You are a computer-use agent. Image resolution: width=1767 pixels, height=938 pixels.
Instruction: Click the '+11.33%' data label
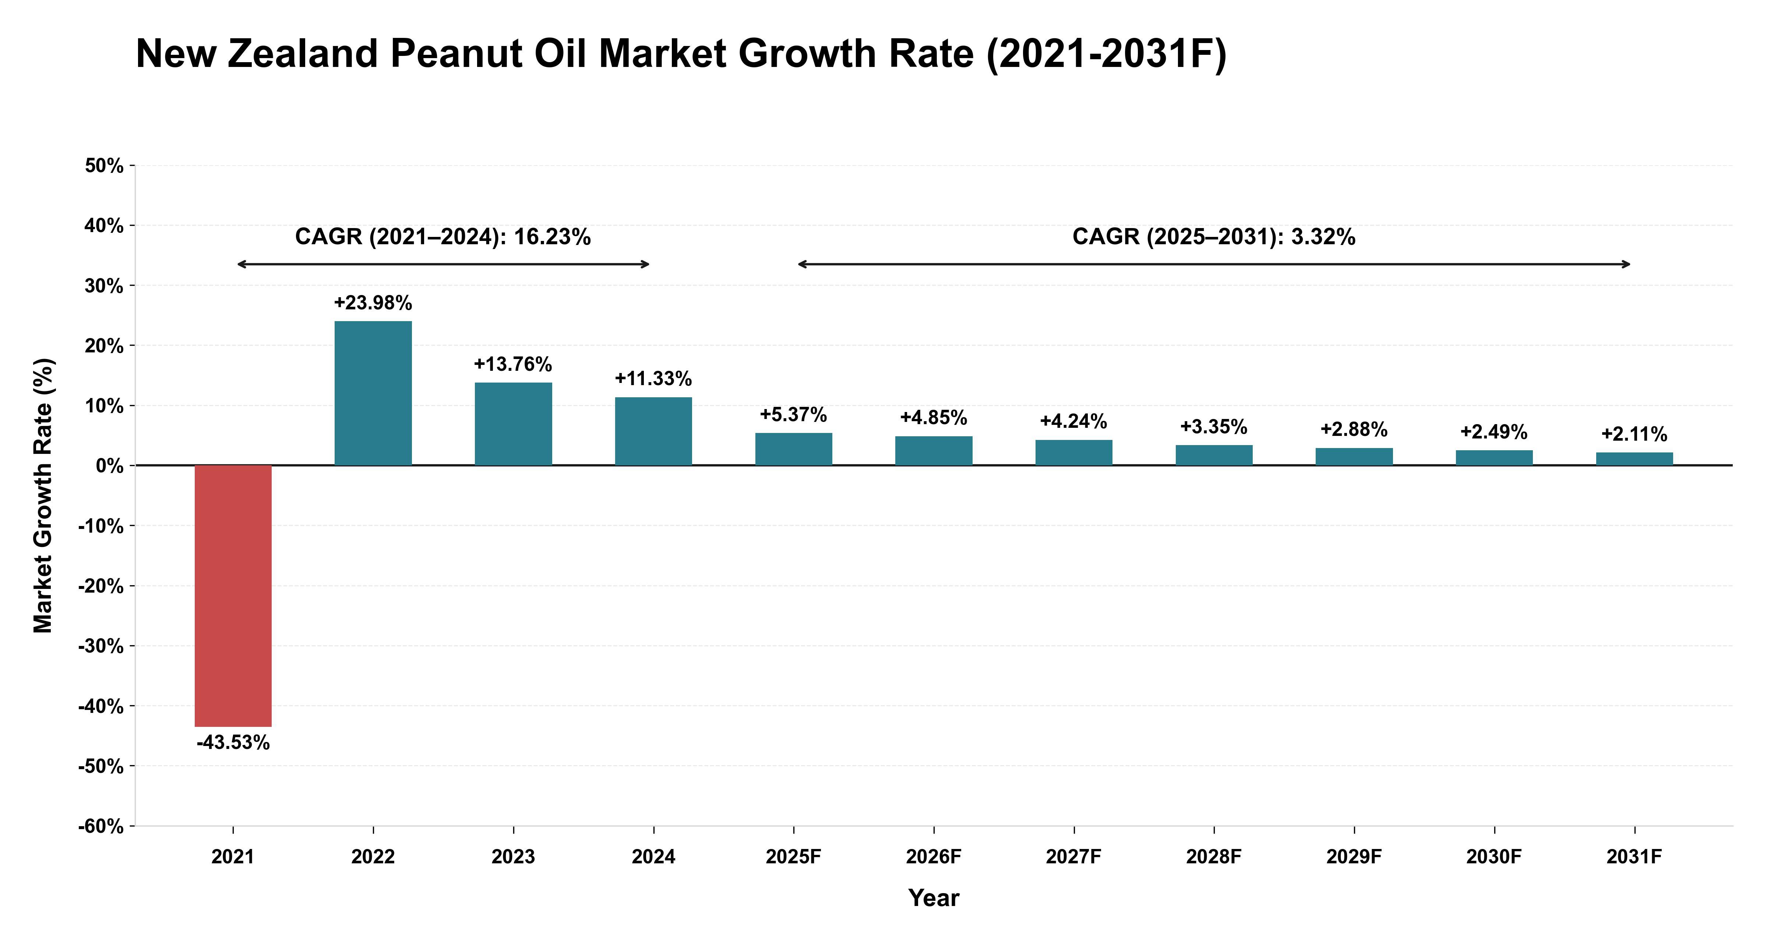(654, 379)
